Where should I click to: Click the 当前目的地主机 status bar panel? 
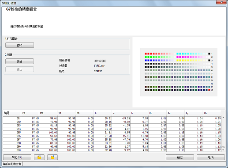(12, 164)
